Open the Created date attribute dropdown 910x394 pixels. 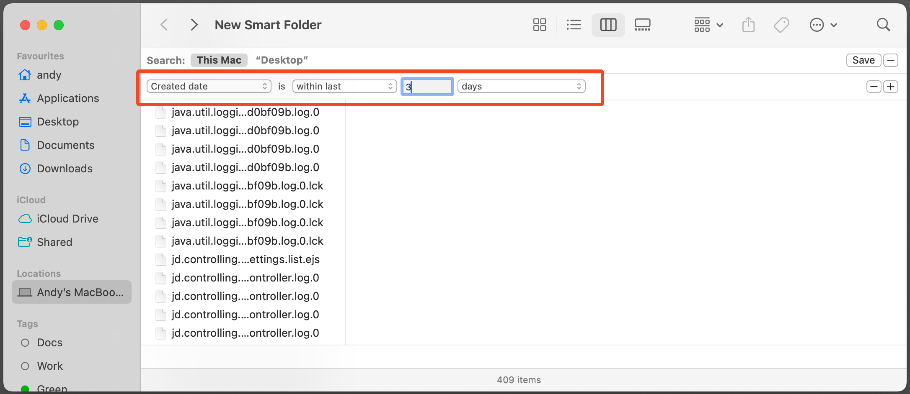[x=209, y=87]
